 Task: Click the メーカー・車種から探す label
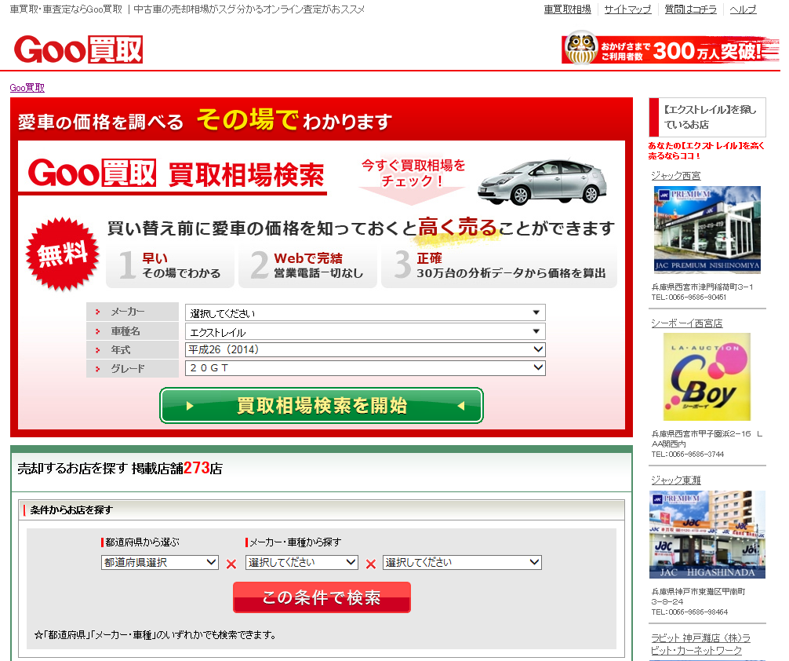[296, 542]
